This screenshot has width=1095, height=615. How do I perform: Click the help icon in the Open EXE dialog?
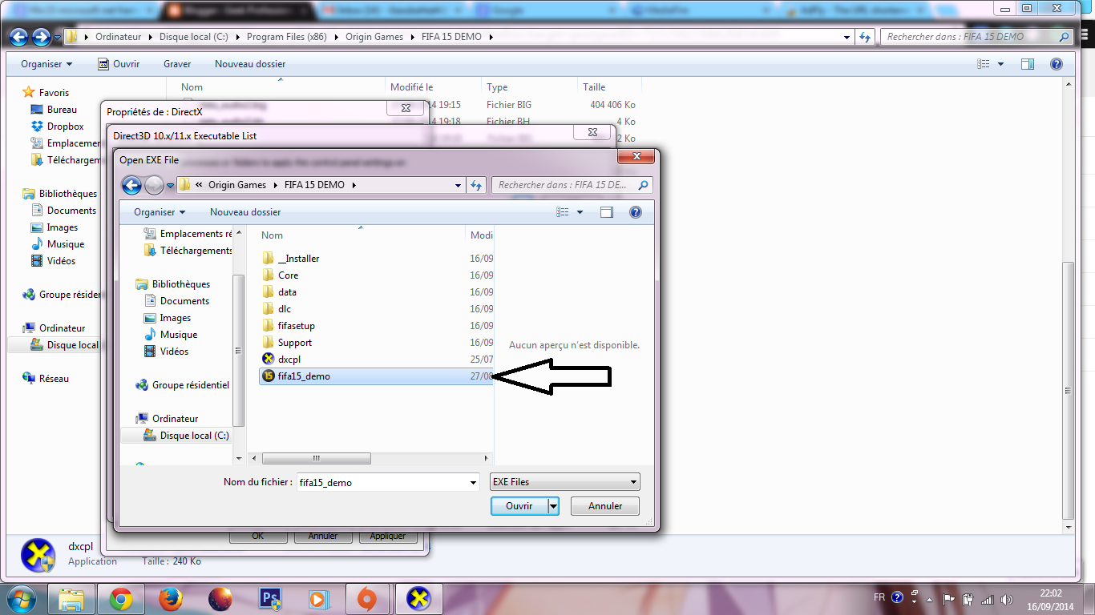[636, 212]
